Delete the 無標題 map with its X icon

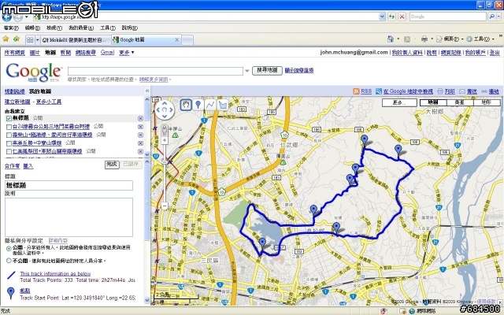140,118
